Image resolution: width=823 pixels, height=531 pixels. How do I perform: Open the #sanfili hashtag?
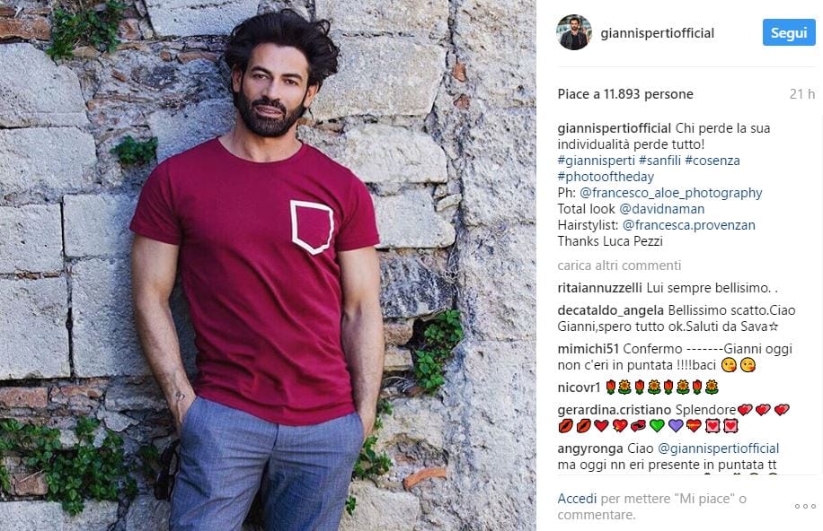pyautogui.click(x=659, y=161)
